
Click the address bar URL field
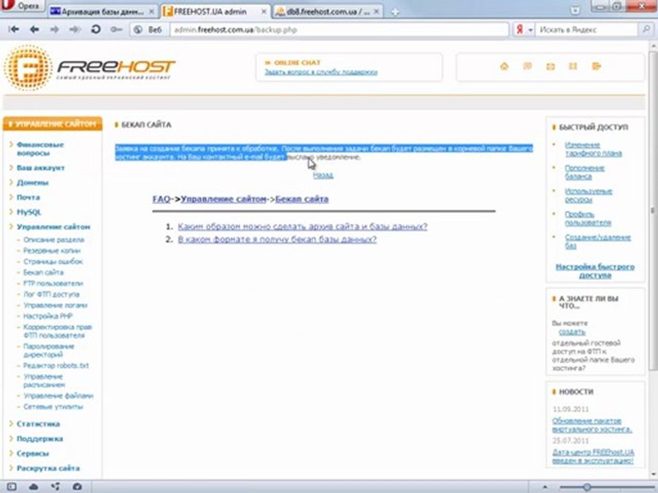(x=339, y=29)
